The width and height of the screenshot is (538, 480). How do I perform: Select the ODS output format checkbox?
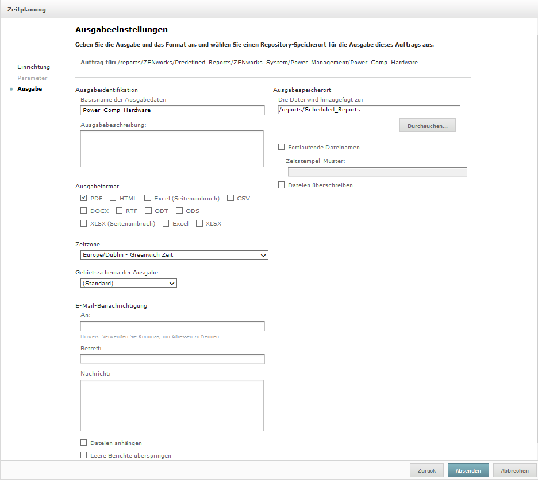pos(179,211)
